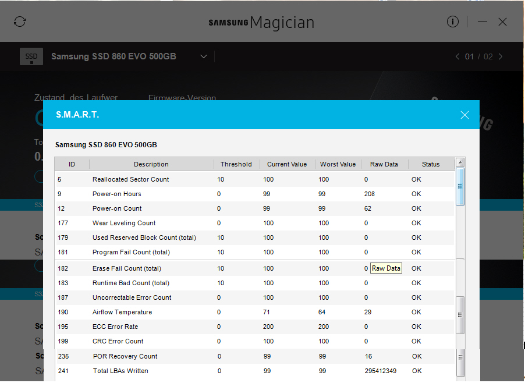Click the 01 / 02 drive page indicator

point(479,56)
